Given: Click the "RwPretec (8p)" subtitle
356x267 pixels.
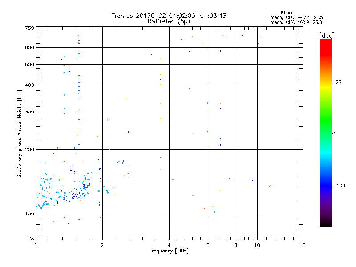Looking at the screenshot, I should 169,21.
